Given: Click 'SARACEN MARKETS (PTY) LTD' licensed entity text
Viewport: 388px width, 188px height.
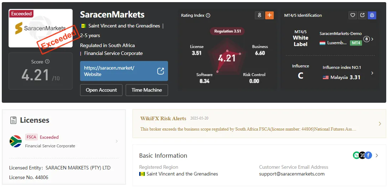Looking at the screenshot, I should [x=78, y=168].
